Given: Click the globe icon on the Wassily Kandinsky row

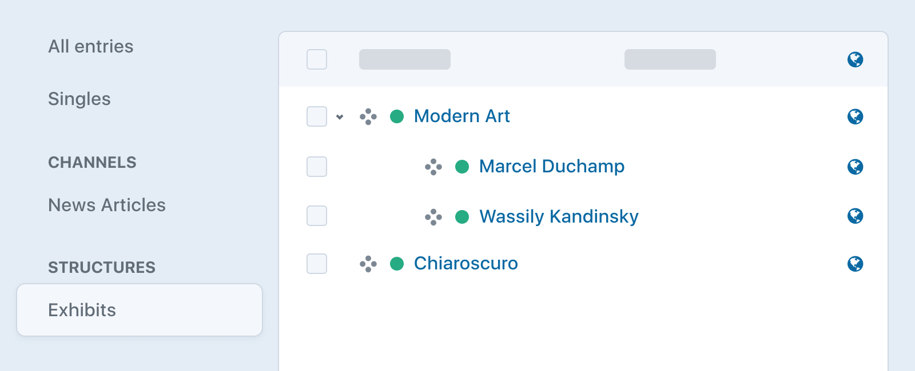Looking at the screenshot, I should pyautogui.click(x=855, y=216).
